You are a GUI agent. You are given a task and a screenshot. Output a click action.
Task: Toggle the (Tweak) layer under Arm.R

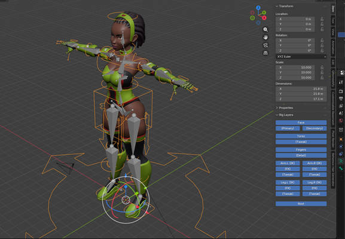click(315, 174)
